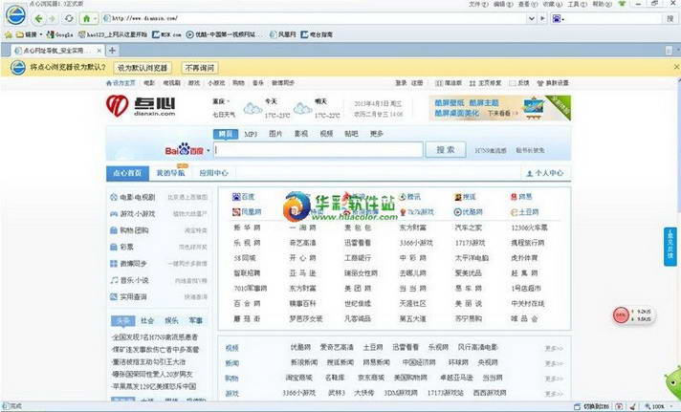The width and height of the screenshot is (681, 412).
Task: Click the favorites star icon in bookmarks bar
Action: [8, 34]
